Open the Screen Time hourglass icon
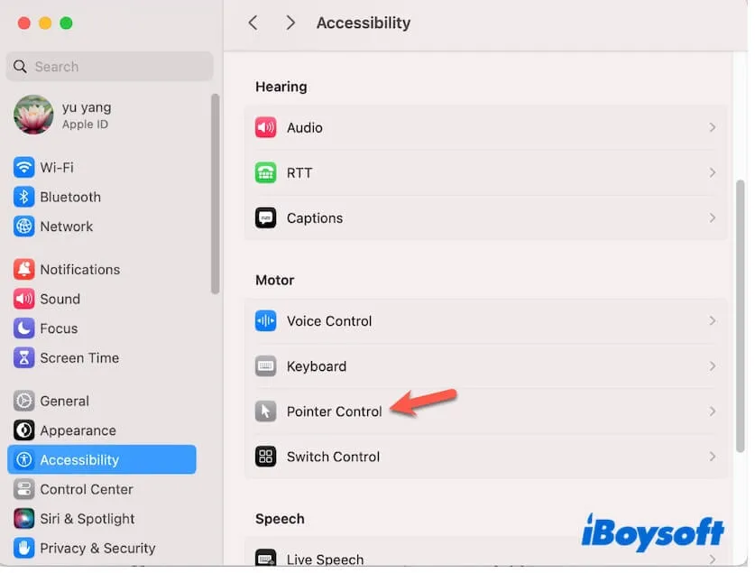Screen dimensions: 755x573 pyautogui.click(x=23, y=357)
